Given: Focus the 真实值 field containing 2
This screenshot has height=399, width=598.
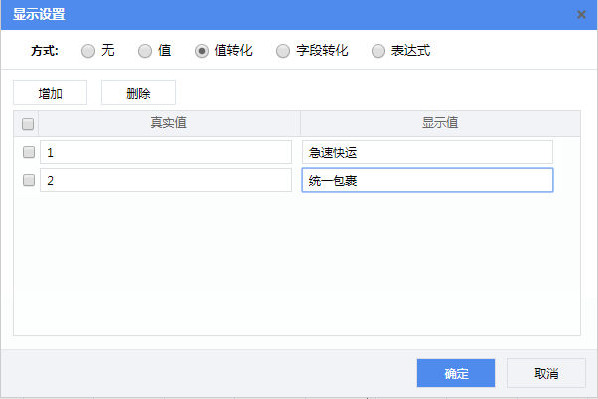Looking at the screenshot, I should click(x=165, y=180).
